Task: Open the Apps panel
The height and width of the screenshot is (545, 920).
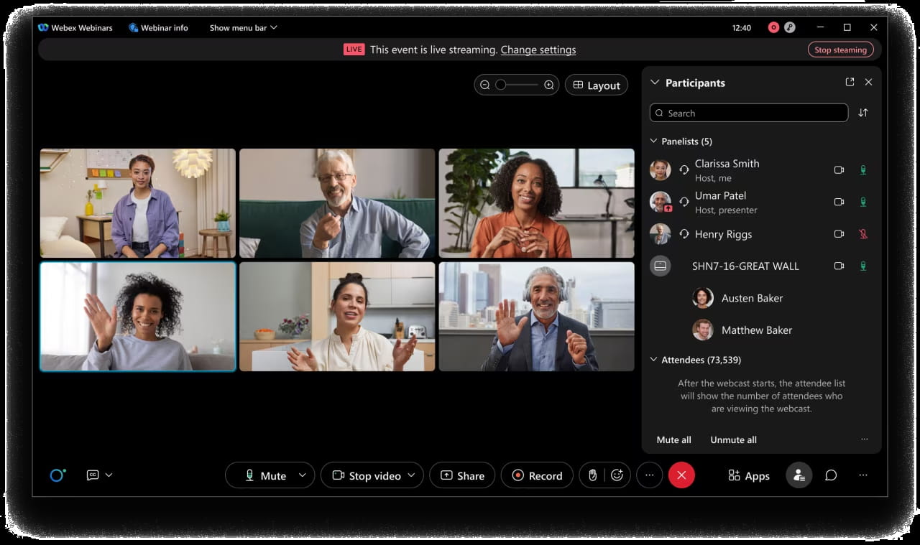Action: 747,475
